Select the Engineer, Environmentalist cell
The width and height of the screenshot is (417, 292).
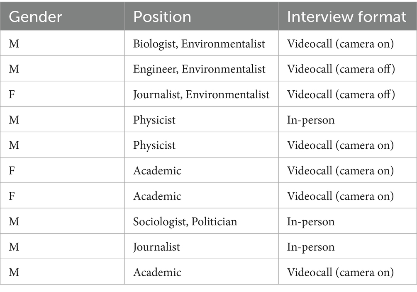pyautogui.click(x=199, y=69)
